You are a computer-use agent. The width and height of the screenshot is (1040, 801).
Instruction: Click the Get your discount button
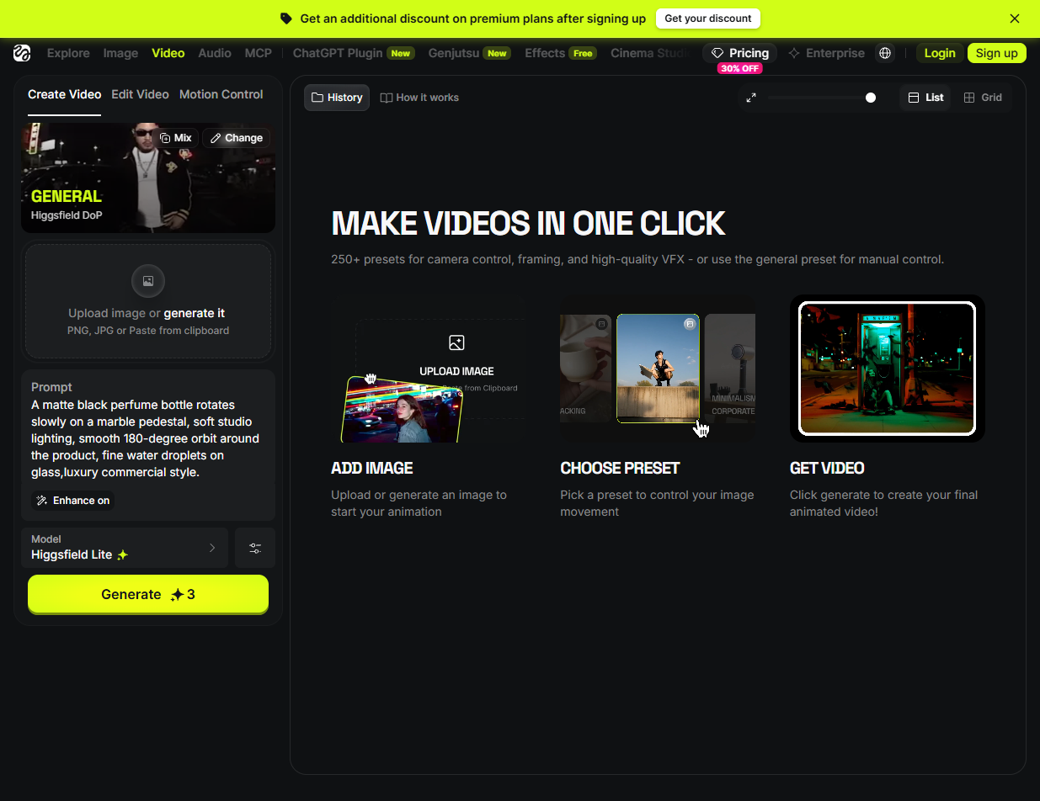708,19
